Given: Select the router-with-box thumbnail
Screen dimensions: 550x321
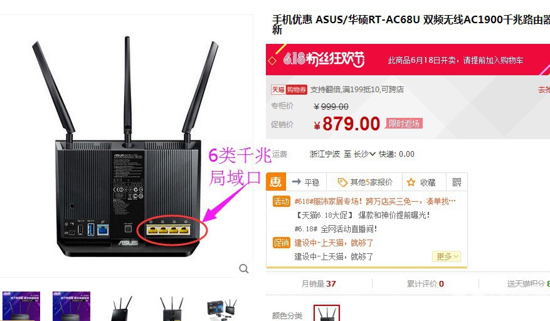Looking at the screenshot, I should pos(222,308).
